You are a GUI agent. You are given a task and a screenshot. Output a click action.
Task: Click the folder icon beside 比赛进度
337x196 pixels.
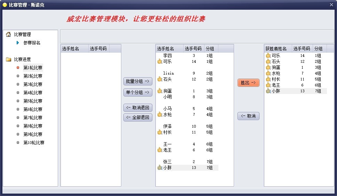click(9, 59)
